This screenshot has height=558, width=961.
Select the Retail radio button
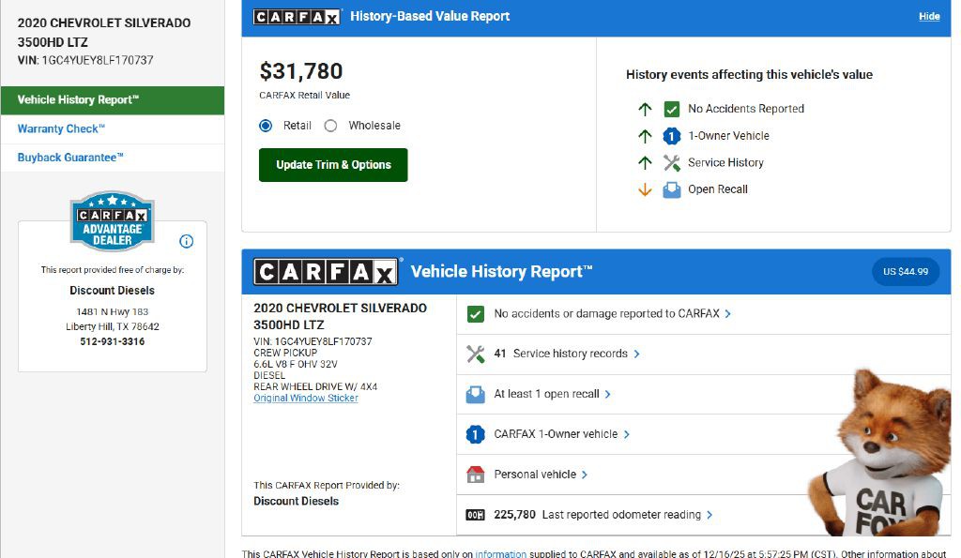tap(266, 126)
